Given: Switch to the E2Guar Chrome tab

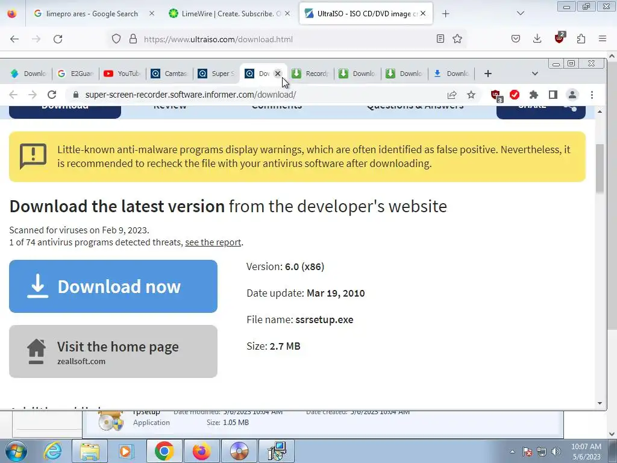Looking at the screenshot, I should [x=75, y=74].
